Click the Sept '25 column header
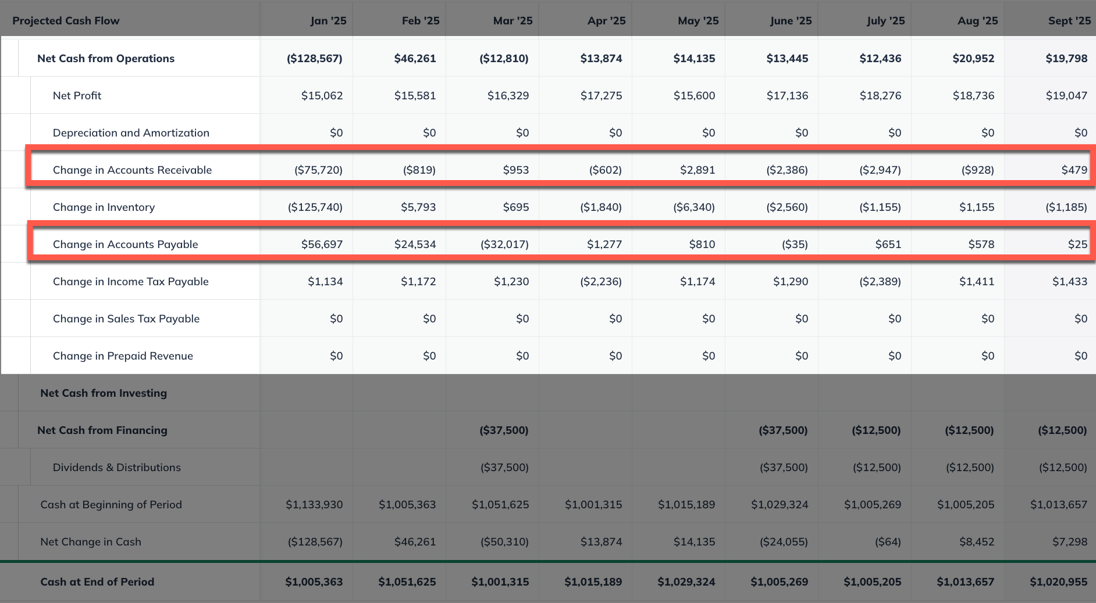The image size is (1096, 603). (x=1069, y=21)
